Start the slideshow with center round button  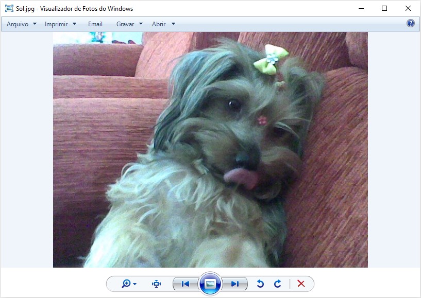point(210,284)
